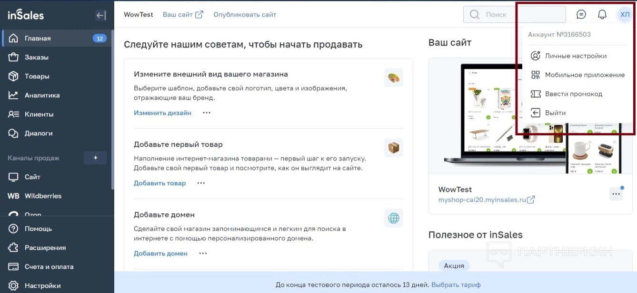Image resolution: width=637 pixels, height=293 pixels.
Task: Click the box icon beside Добавьте первый товар
Action: pos(393,148)
